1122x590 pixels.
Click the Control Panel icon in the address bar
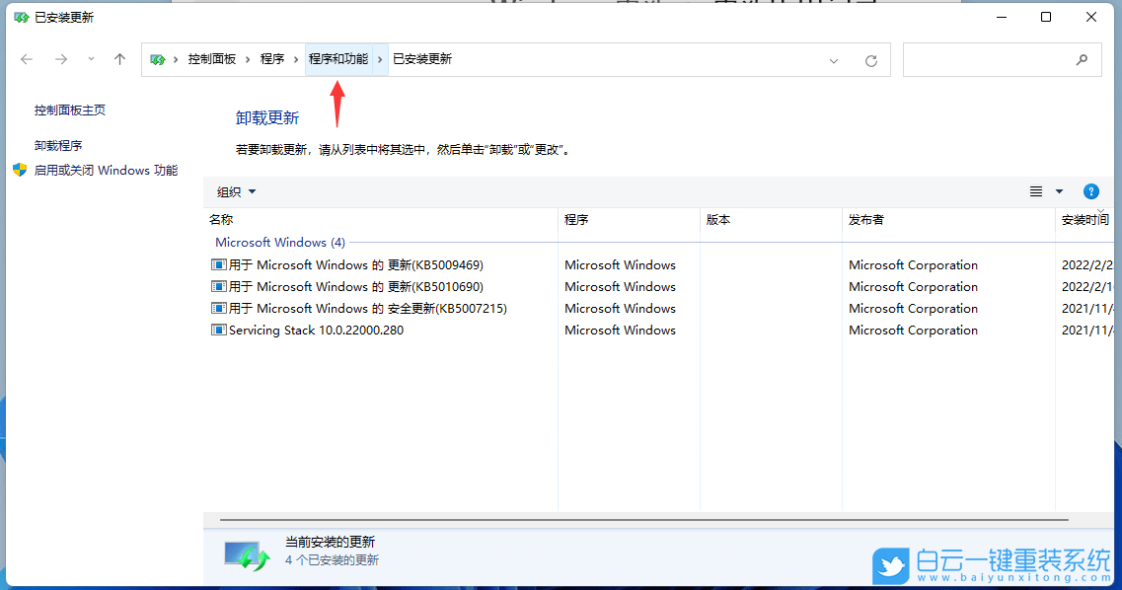[x=158, y=59]
